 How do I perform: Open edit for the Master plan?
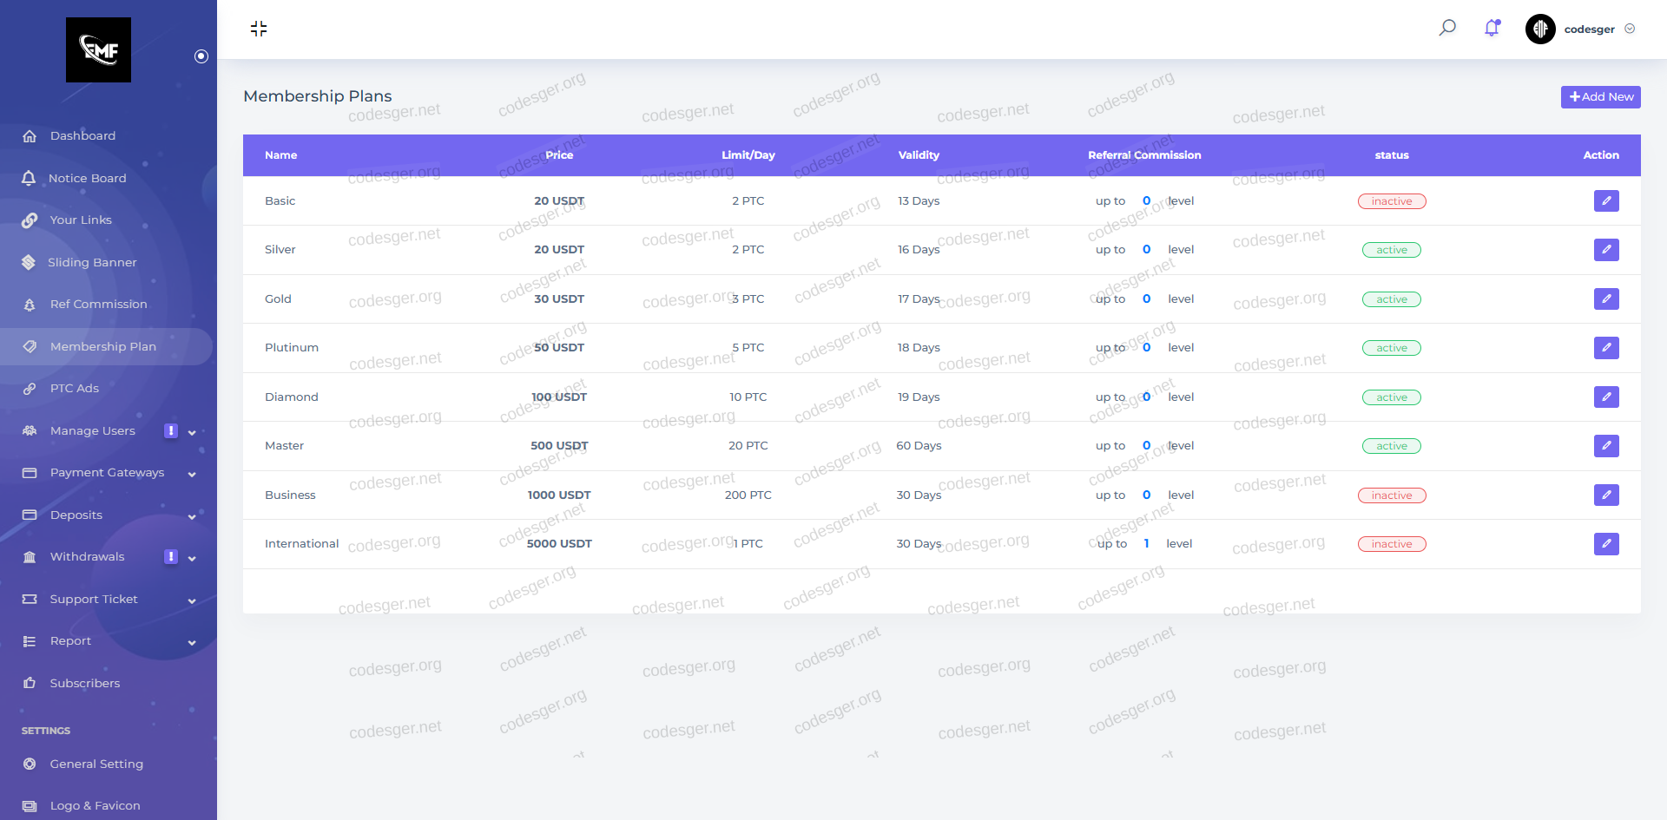pos(1605,446)
